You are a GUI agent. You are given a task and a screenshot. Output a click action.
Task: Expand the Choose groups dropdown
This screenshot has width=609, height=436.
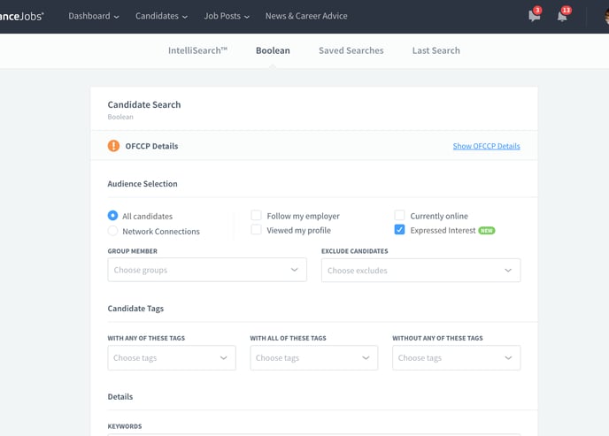click(207, 270)
